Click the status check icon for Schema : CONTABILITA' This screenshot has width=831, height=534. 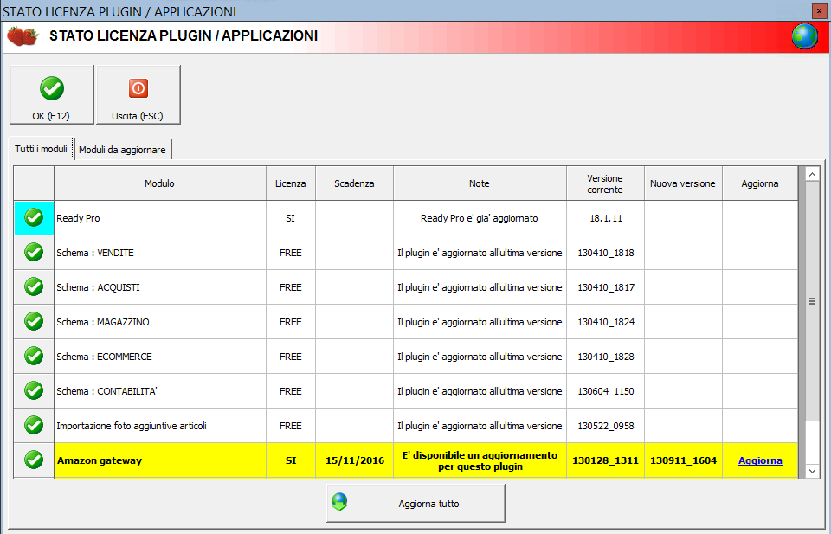(x=34, y=390)
